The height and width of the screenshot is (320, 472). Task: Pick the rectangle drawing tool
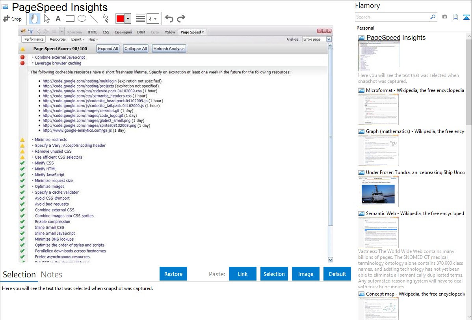click(70, 19)
